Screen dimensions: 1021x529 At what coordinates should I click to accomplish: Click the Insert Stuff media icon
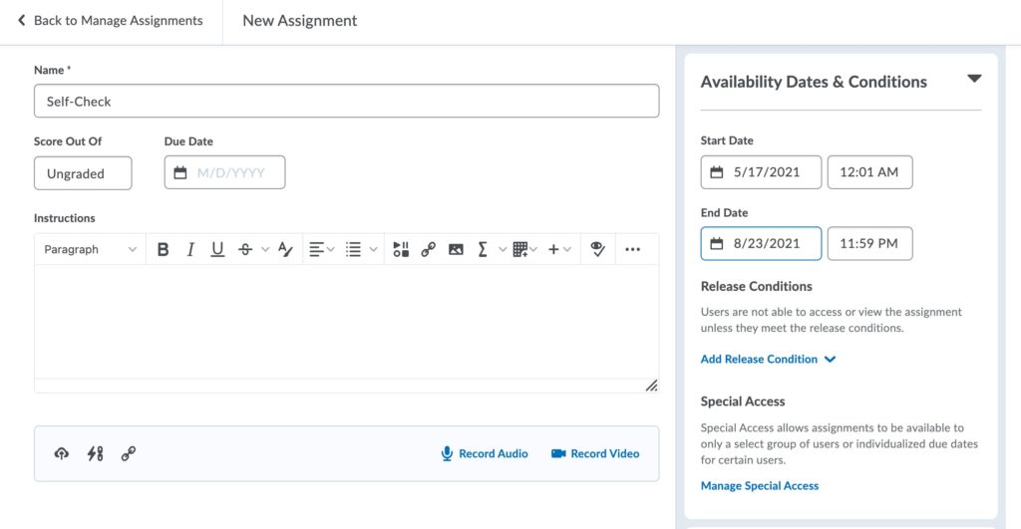(401, 250)
